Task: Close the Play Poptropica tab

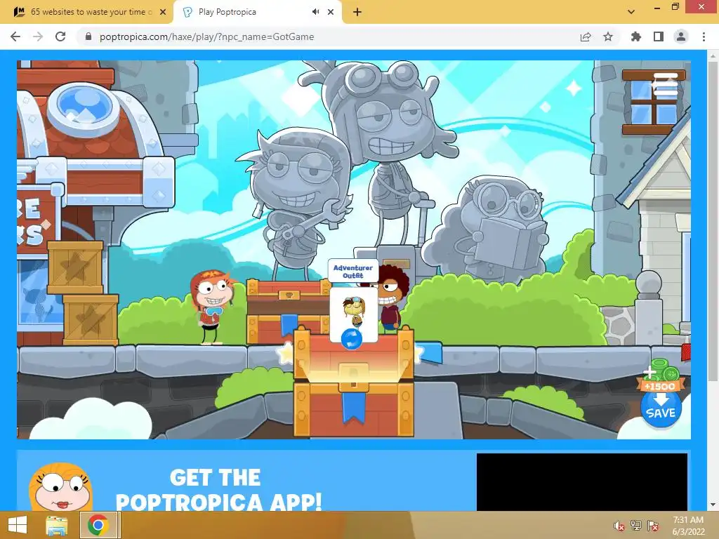Action: 331,12
